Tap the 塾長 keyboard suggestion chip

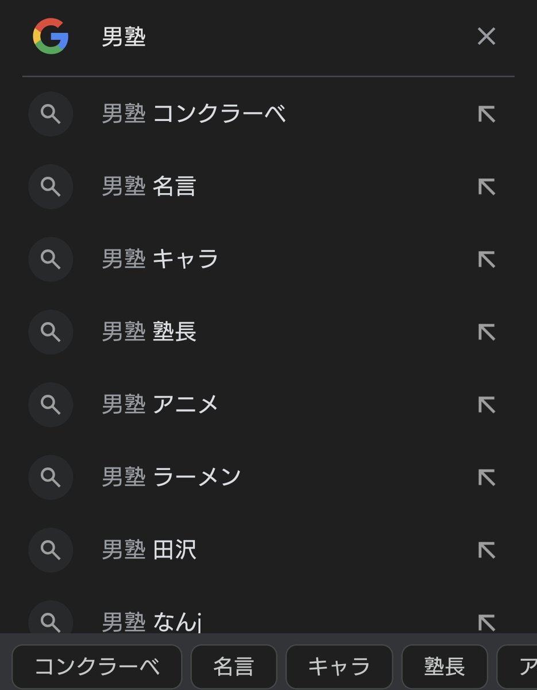coord(445,666)
